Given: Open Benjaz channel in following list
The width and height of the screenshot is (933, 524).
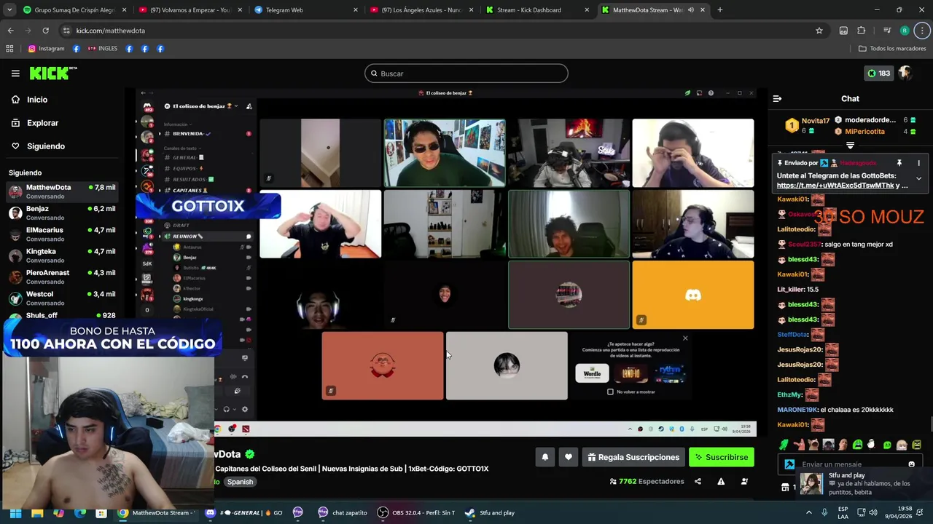Looking at the screenshot, I should [x=62, y=213].
